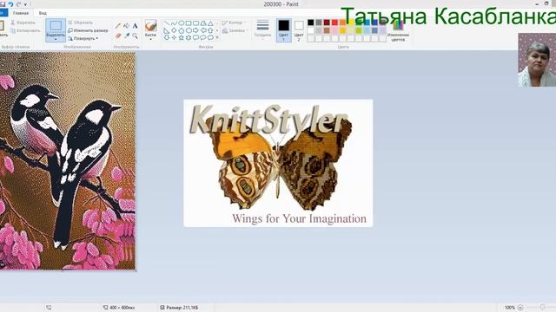
Task: Pick the Down arrow shape
Action: click(166, 37)
